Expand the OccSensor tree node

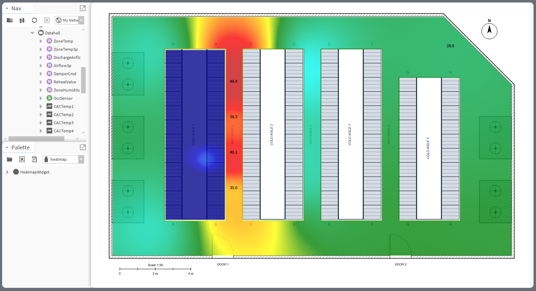tap(41, 98)
